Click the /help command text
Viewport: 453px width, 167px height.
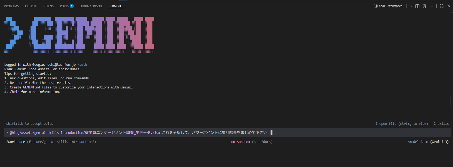tap(15, 92)
